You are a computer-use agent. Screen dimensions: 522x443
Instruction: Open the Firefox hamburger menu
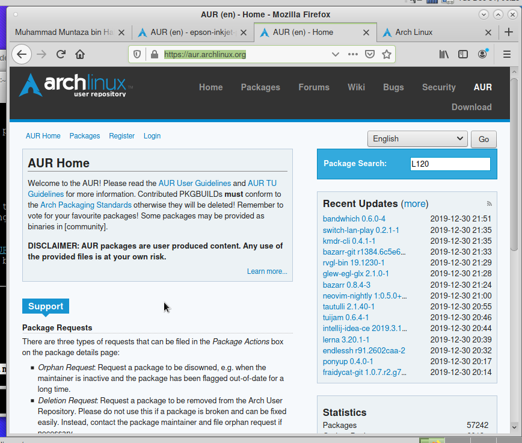point(507,55)
